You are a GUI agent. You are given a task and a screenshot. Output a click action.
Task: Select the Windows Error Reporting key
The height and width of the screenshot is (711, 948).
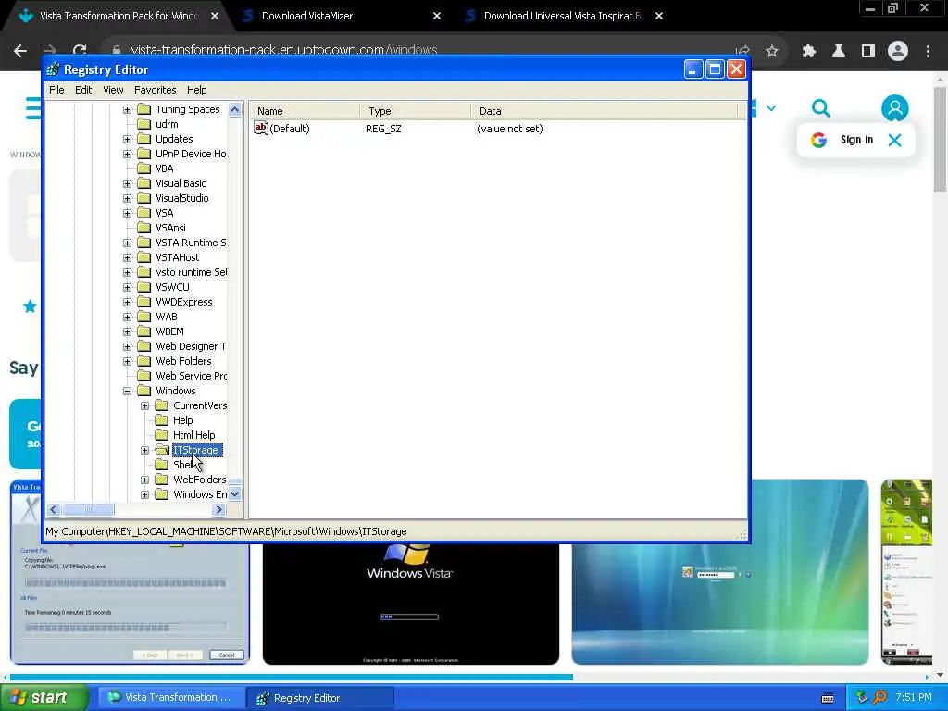pos(200,494)
